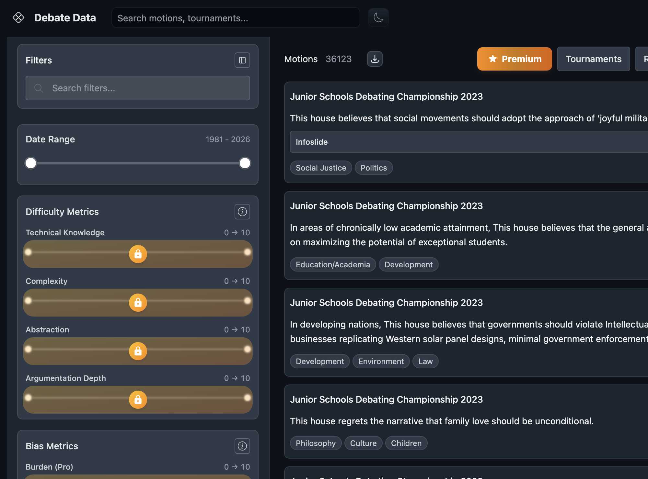The height and width of the screenshot is (479, 648).
Task: Select the Education/Academia tag
Action: (333, 264)
